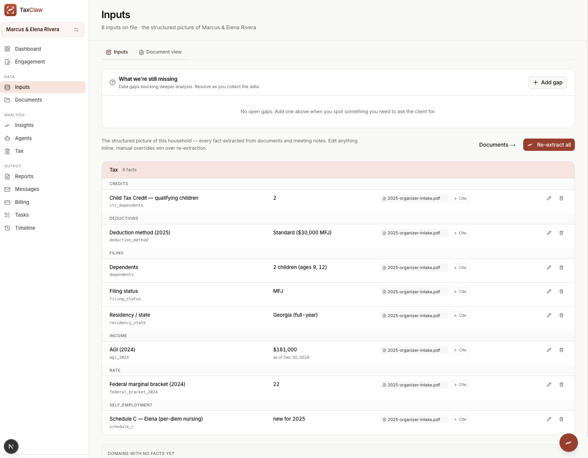The height and width of the screenshot is (458, 588).
Task: Delete Deduction method (2025) fact
Action: pyautogui.click(x=561, y=233)
